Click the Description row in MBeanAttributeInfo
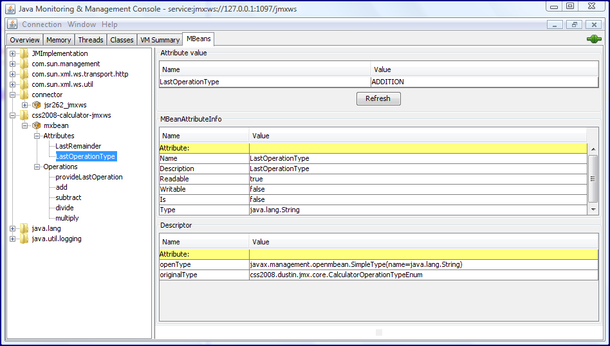Screen dimensions: 610x346 coord(373,168)
